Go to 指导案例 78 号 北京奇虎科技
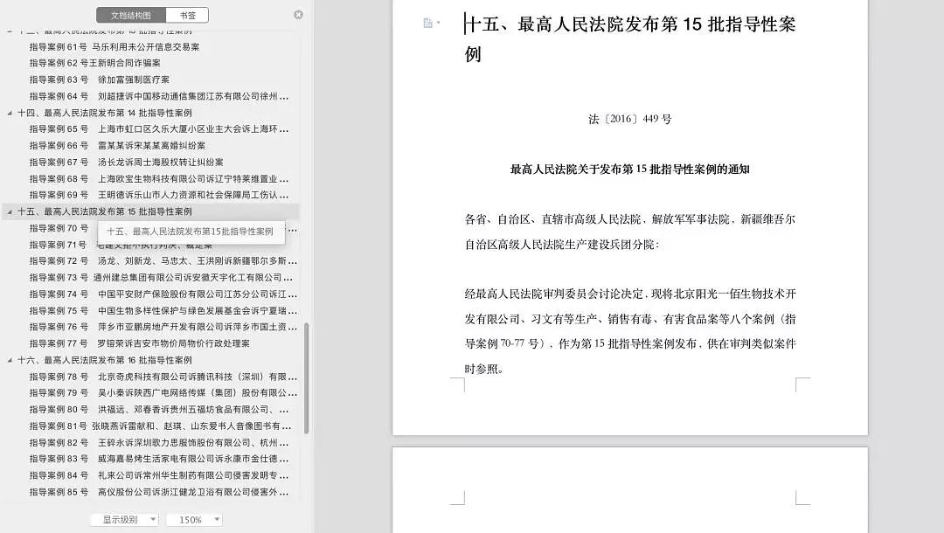Screen dimensions: 944x533 [163, 377]
